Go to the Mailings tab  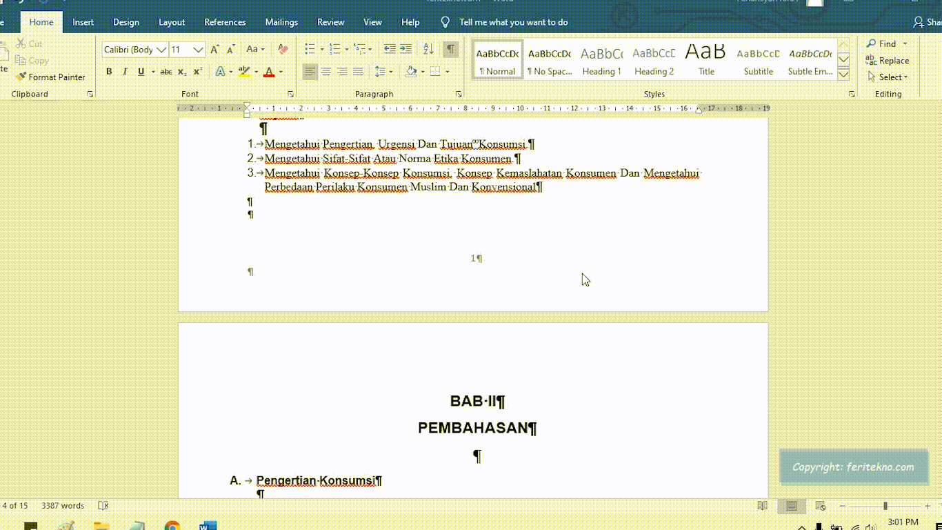[x=282, y=22]
